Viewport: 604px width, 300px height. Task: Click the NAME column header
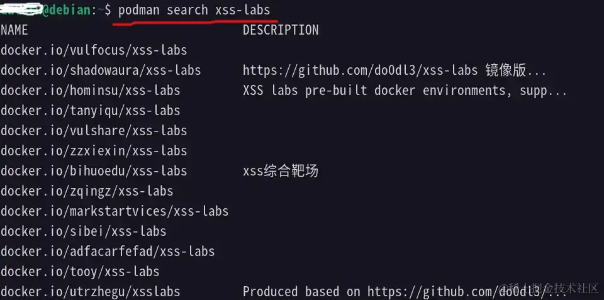point(14,30)
